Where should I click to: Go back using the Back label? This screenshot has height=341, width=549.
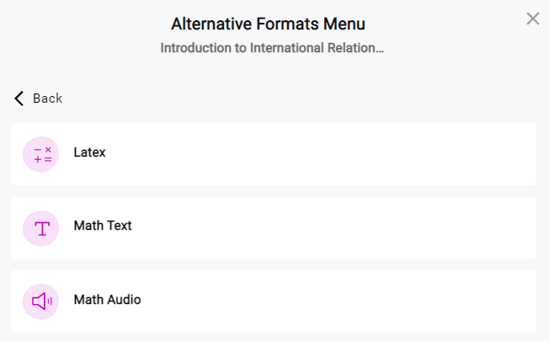tap(48, 99)
